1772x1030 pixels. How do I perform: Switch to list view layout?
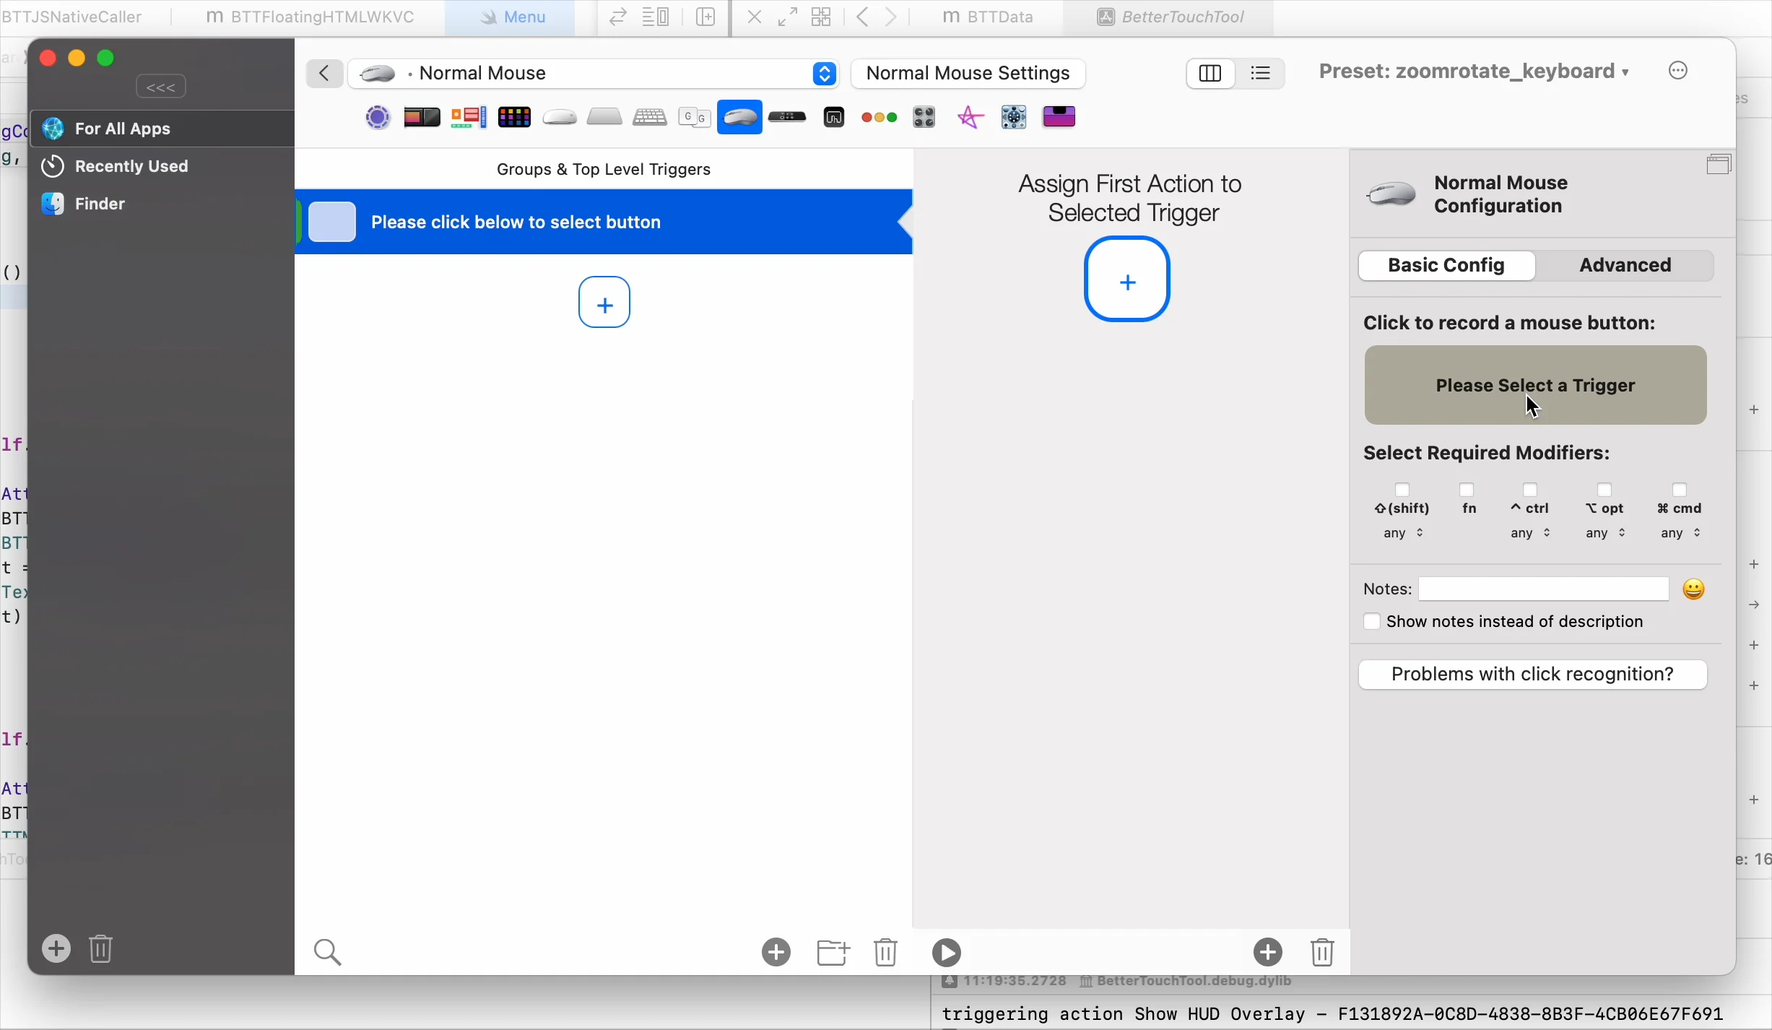1261,74
